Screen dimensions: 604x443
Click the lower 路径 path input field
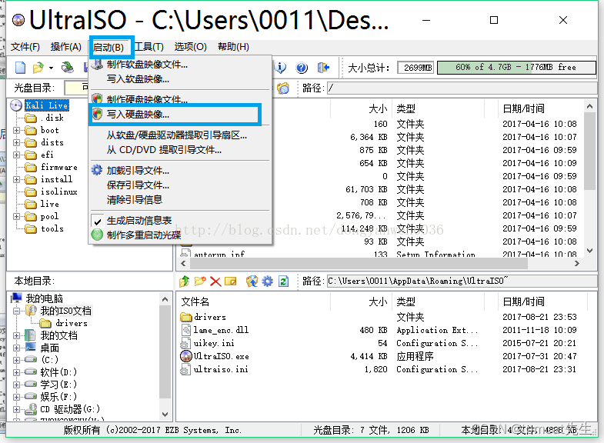point(462,281)
